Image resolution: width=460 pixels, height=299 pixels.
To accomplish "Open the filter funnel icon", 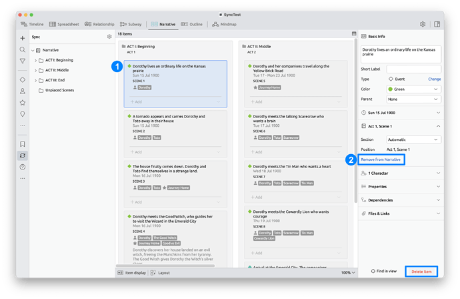I will coord(23,61).
